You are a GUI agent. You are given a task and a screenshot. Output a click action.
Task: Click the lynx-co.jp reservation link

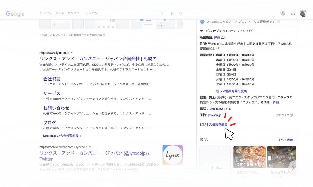[x=214, y=115]
